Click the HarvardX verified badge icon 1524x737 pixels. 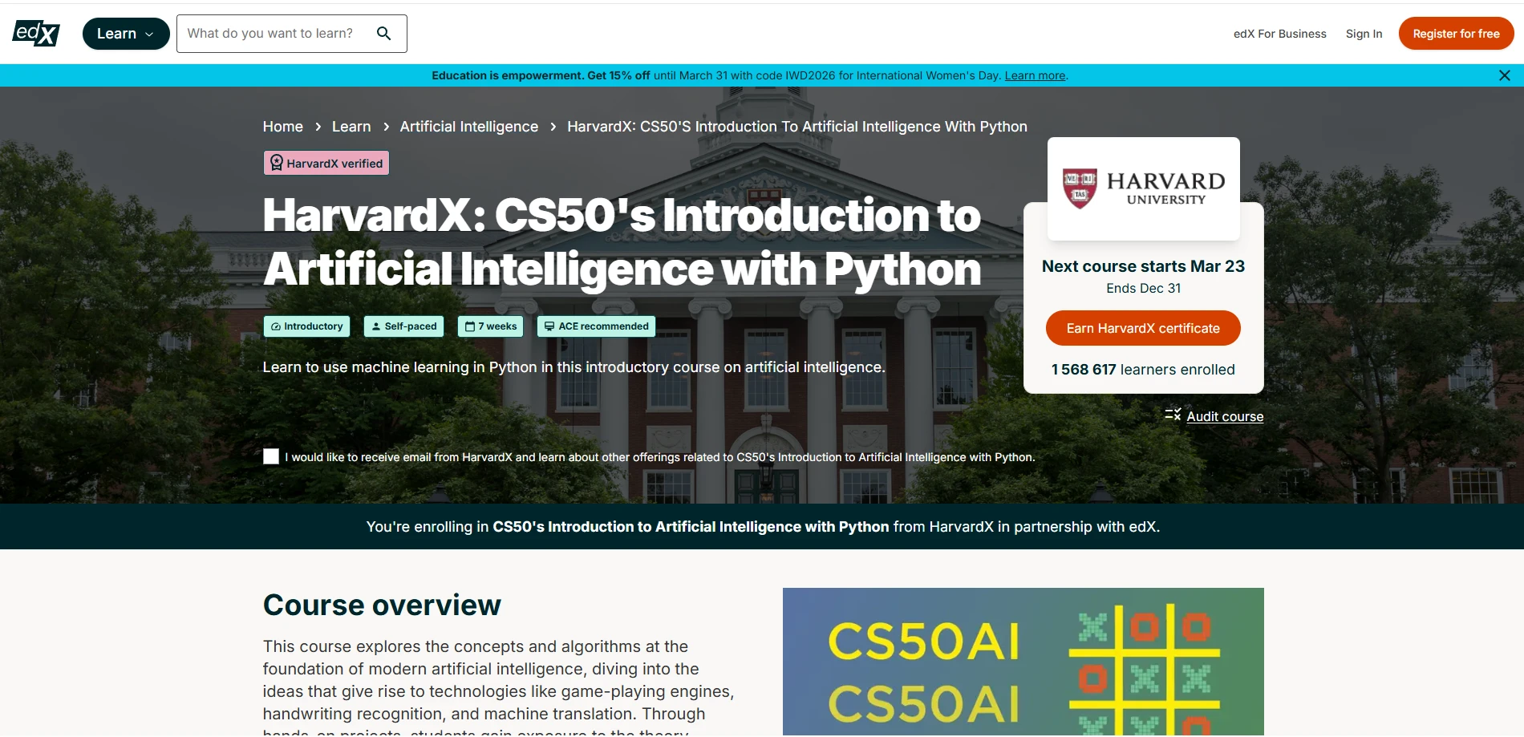pyautogui.click(x=278, y=162)
